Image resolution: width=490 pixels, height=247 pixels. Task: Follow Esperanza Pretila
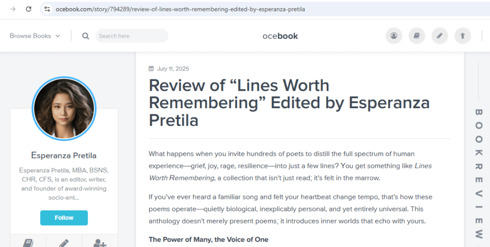(x=64, y=218)
